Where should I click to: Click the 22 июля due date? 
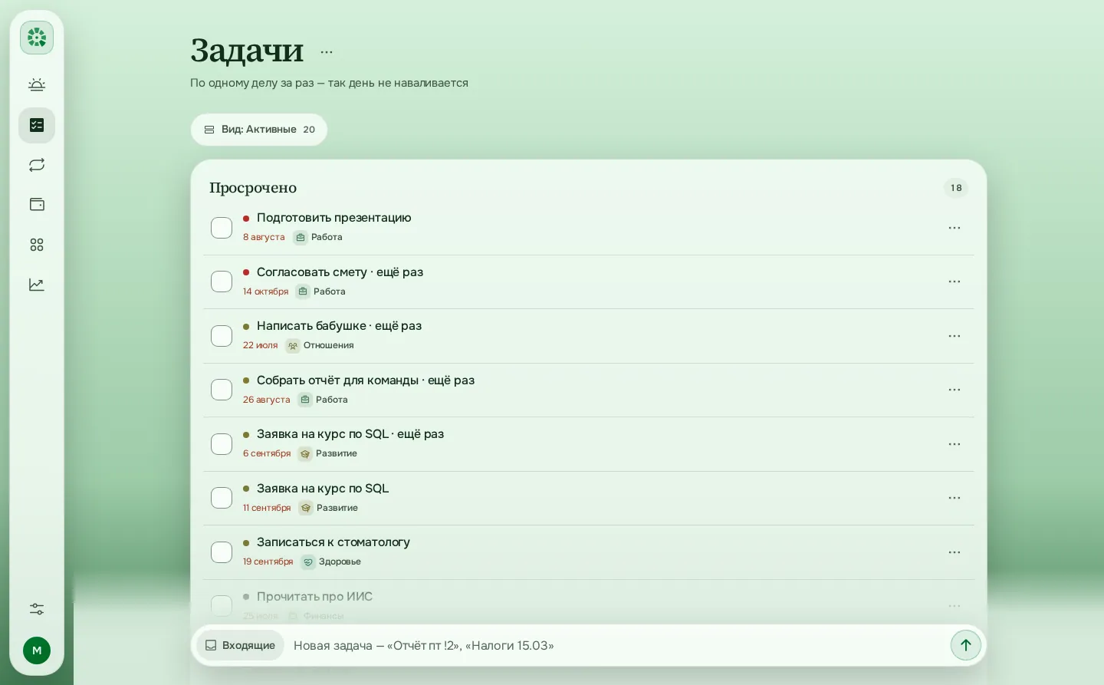(x=260, y=345)
